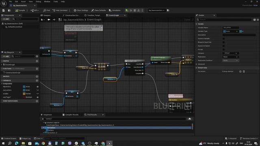
Task: Click the Unreal Engine logo icon
Action: coord(4,3)
